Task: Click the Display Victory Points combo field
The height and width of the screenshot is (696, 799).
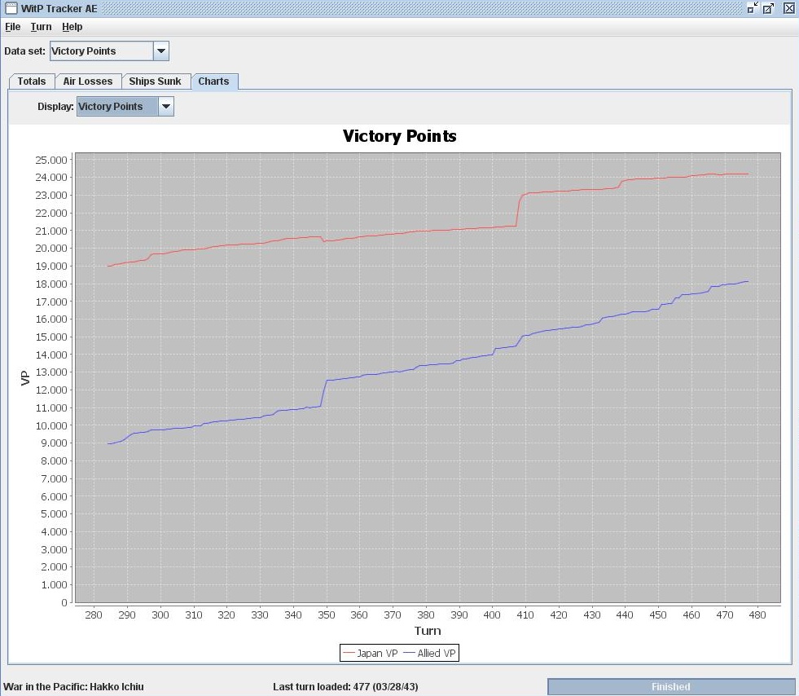Action: (x=125, y=107)
